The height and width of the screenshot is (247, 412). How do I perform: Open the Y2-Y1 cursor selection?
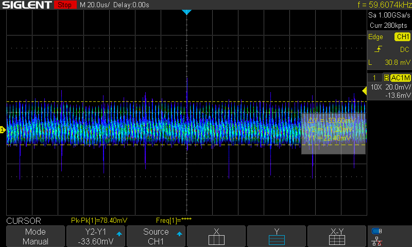[96, 236]
